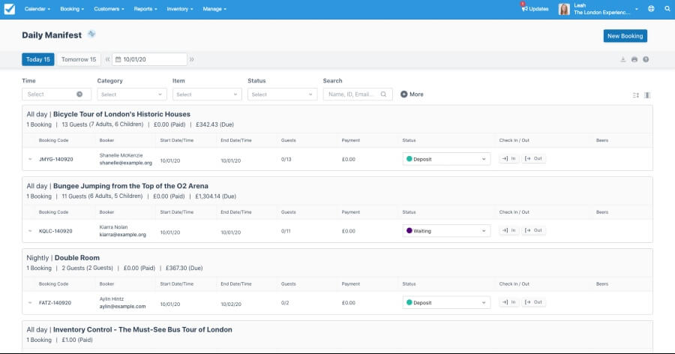Click the New Booking button

pyautogui.click(x=625, y=36)
